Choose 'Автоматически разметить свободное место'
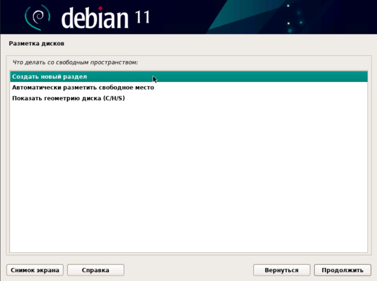 (189, 87)
